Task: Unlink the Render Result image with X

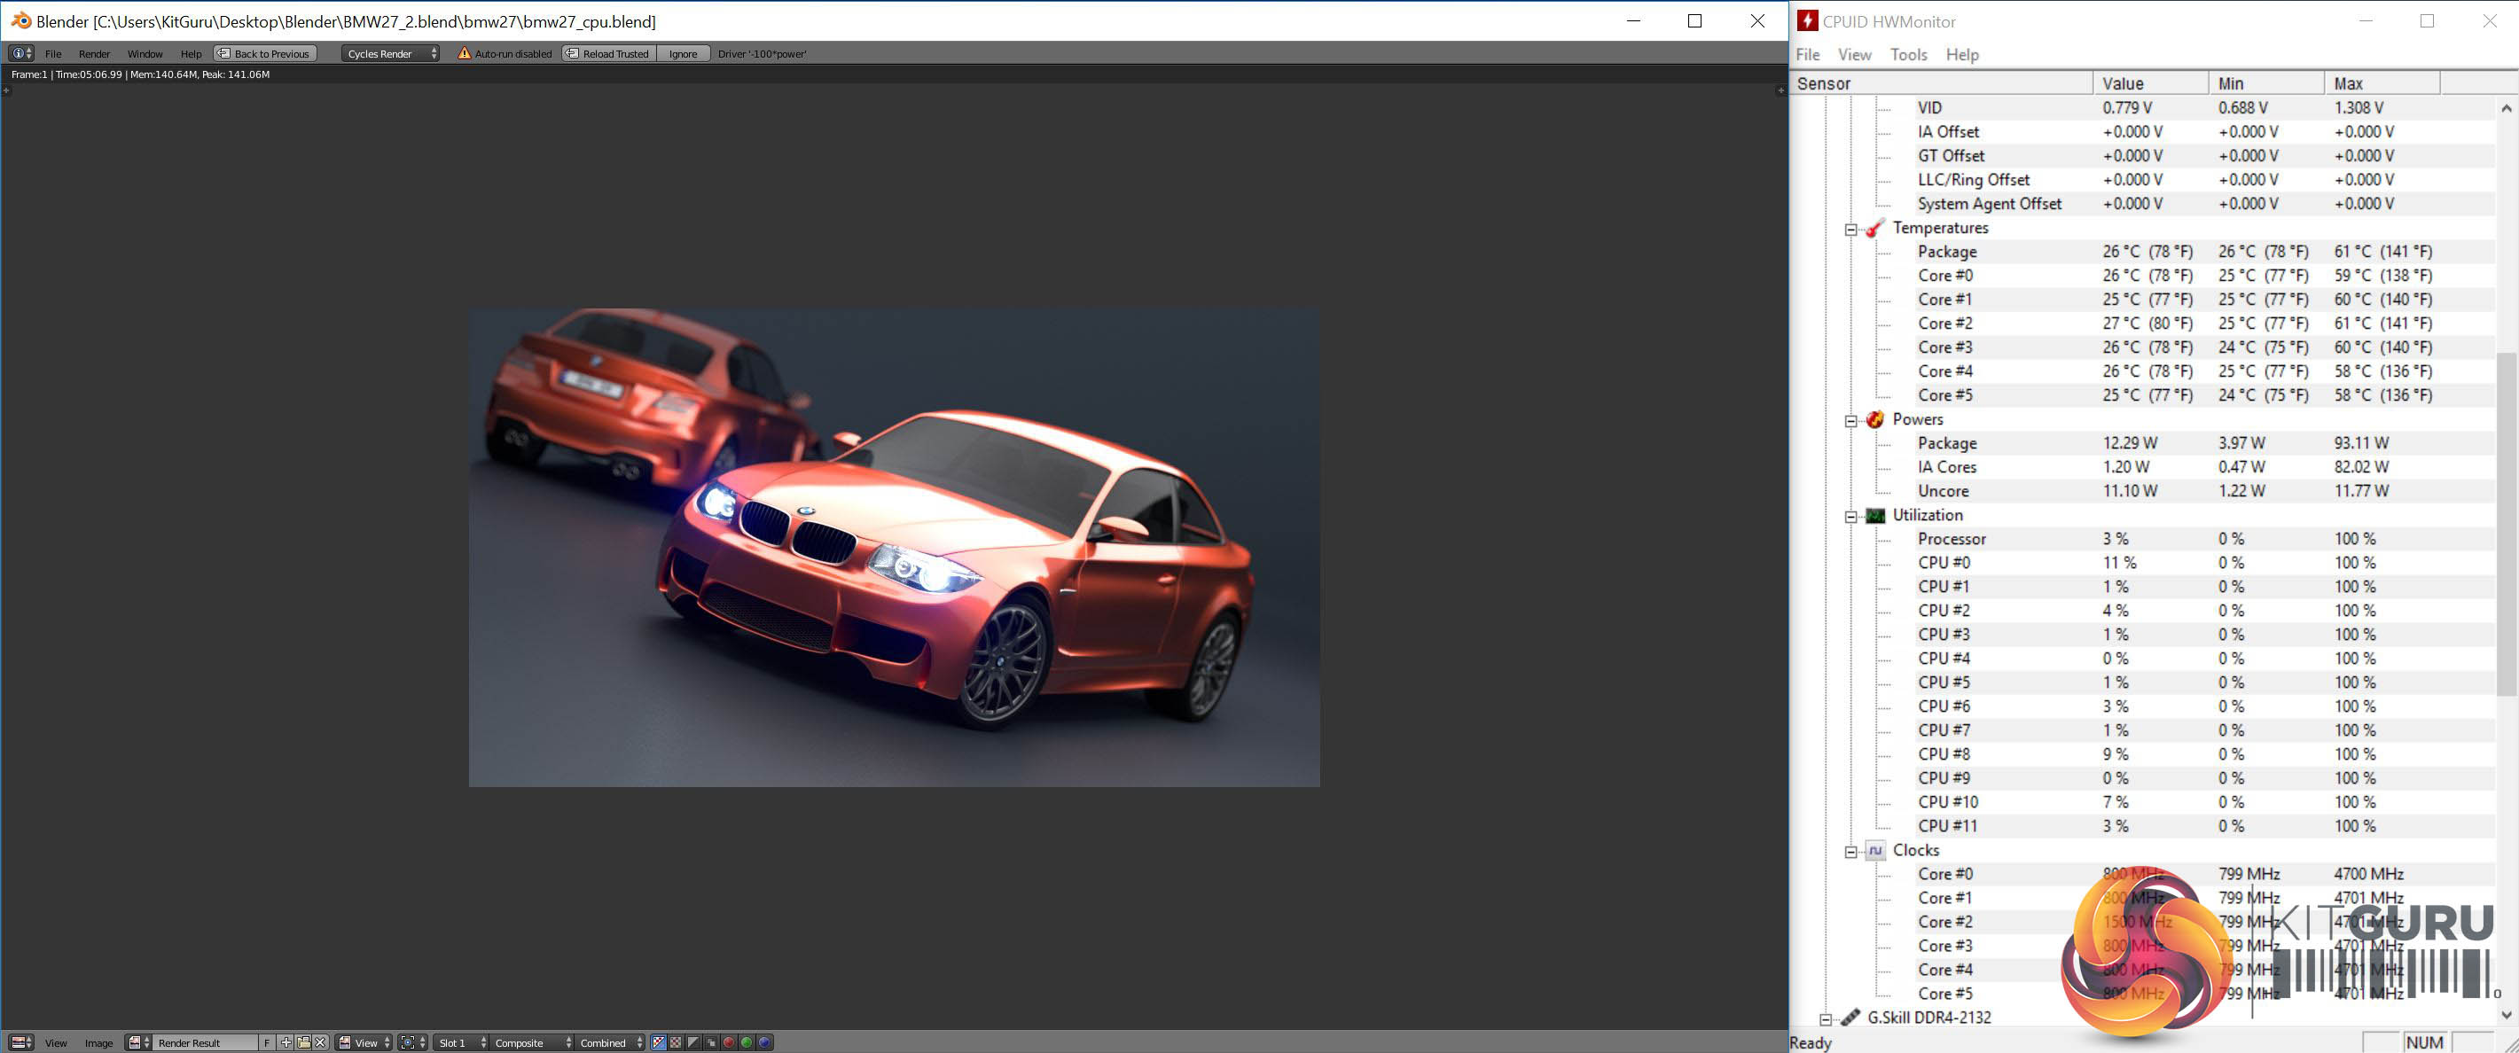Action: coord(320,1042)
